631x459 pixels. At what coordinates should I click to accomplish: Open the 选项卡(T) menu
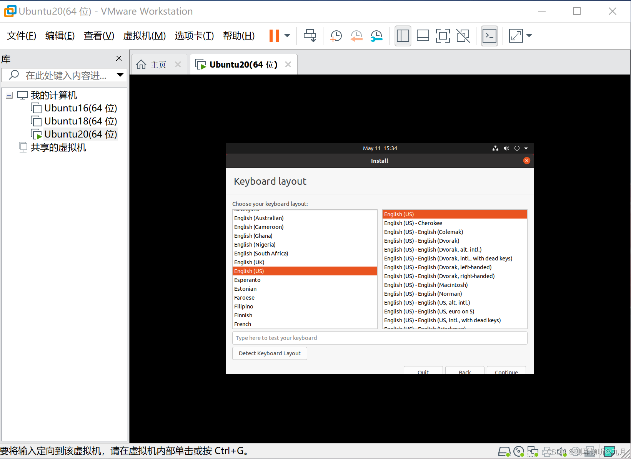point(195,36)
